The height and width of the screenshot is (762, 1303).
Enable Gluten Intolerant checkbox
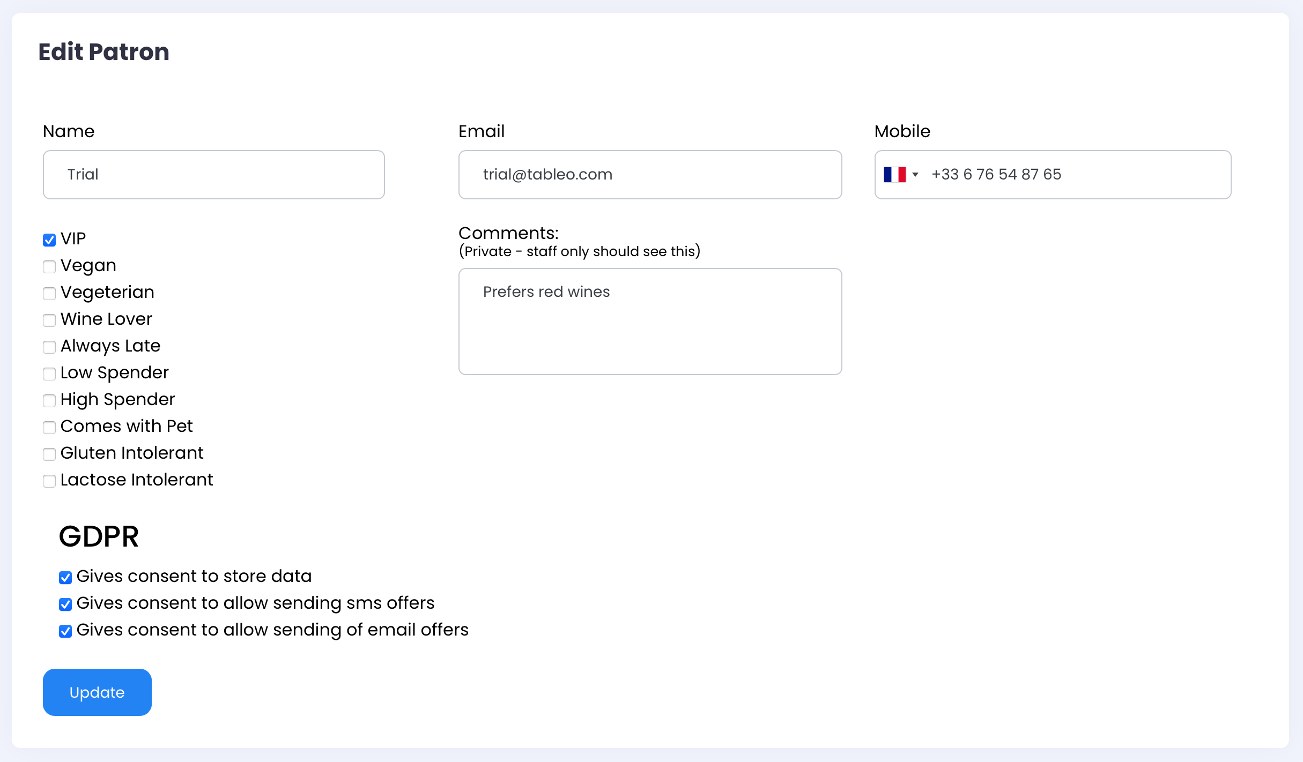(49, 454)
